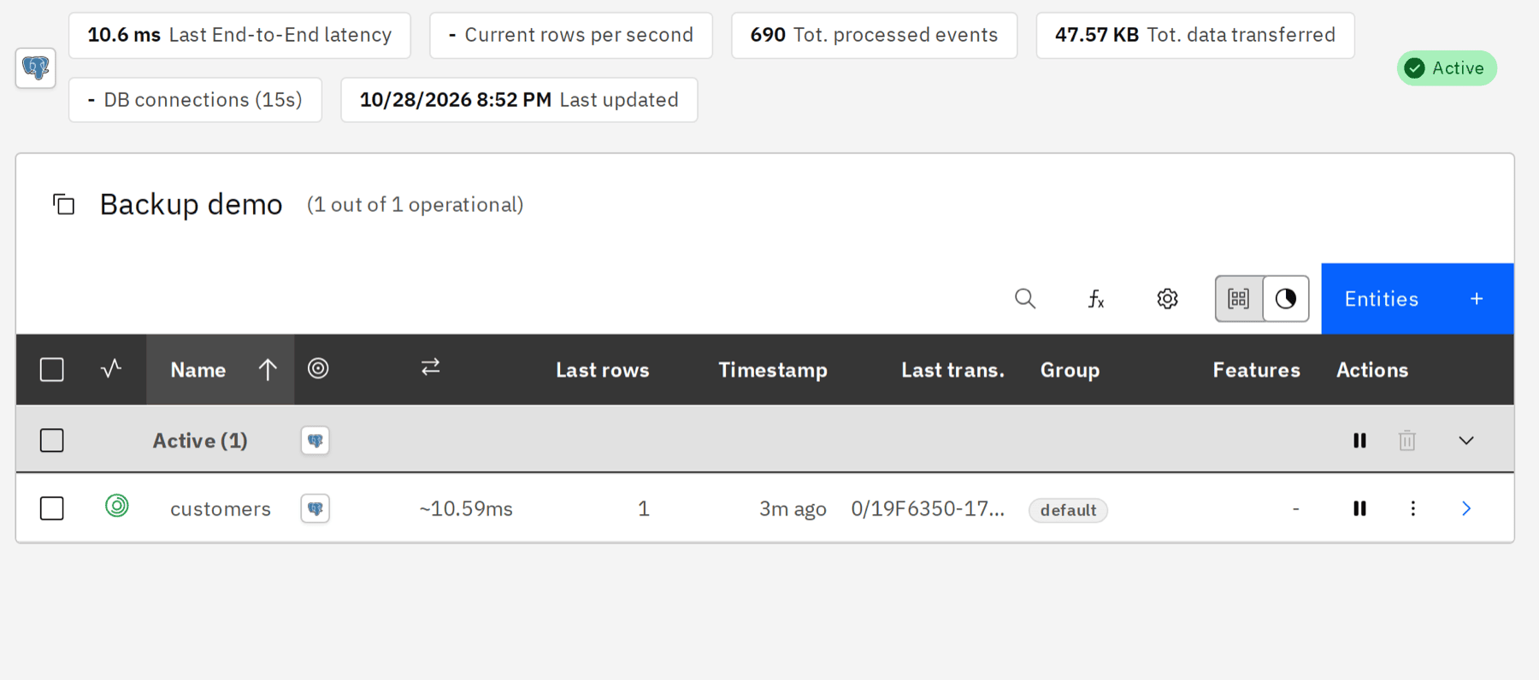The height and width of the screenshot is (680, 1539).
Task: Open the more options menu for customers
Action: [x=1413, y=509]
